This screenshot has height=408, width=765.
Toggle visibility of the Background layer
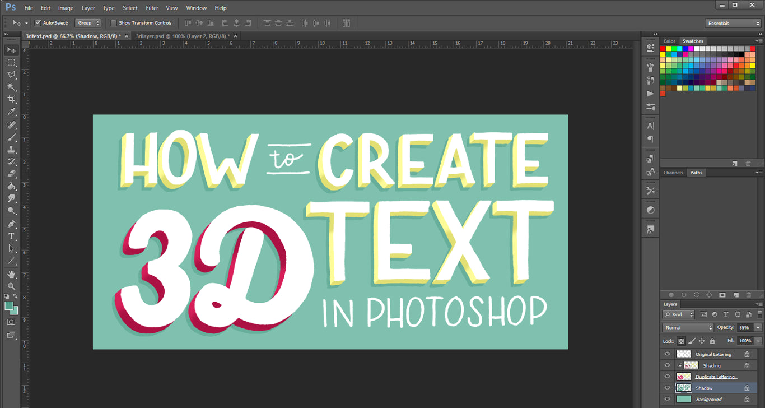[x=667, y=399]
